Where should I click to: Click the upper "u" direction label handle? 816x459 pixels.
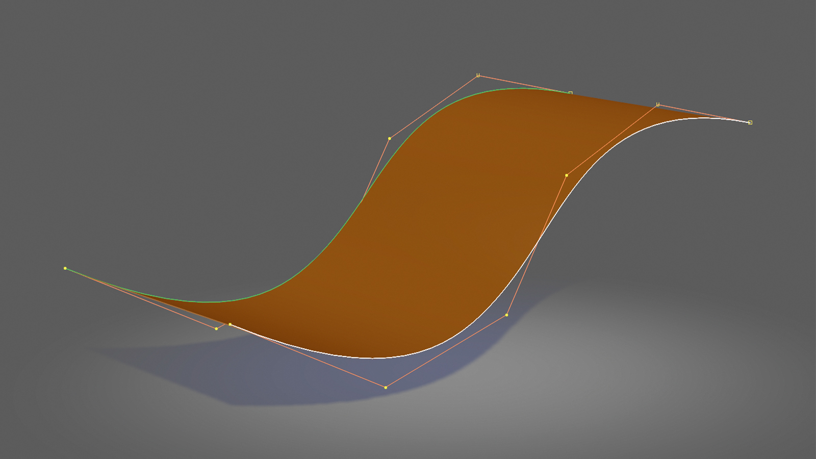tap(478, 74)
